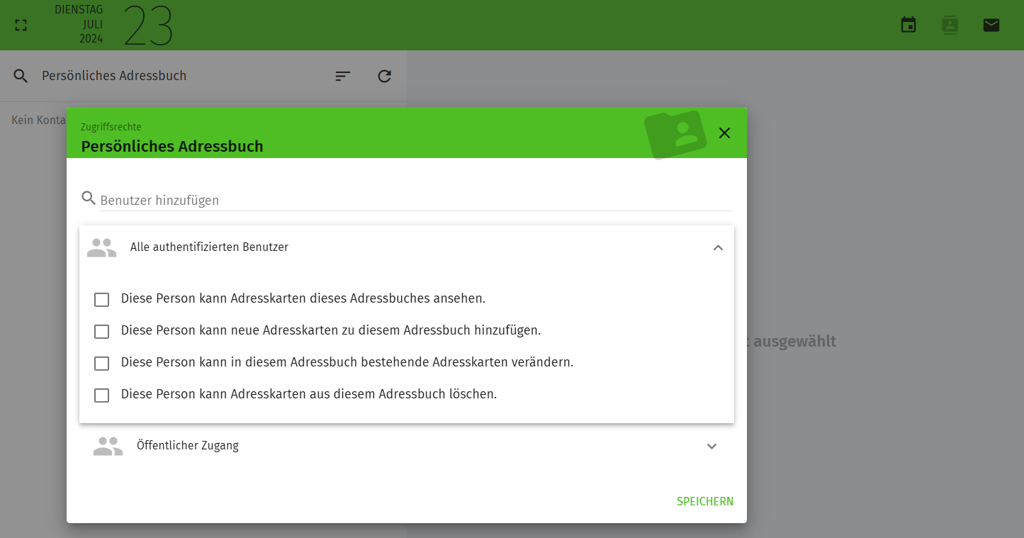Refresh the address book list
1024x538 pixels.
coord(384,76)
